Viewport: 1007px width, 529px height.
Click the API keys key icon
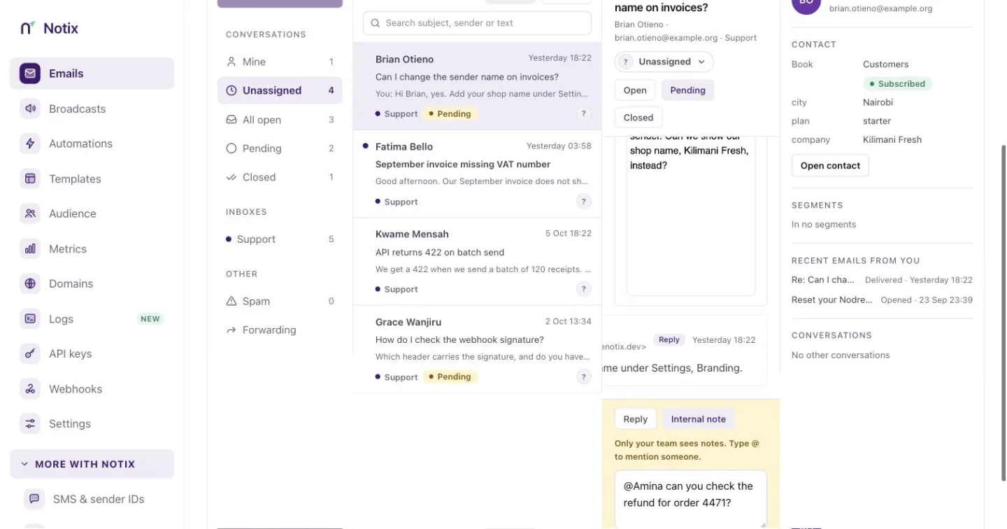(30, 353)
